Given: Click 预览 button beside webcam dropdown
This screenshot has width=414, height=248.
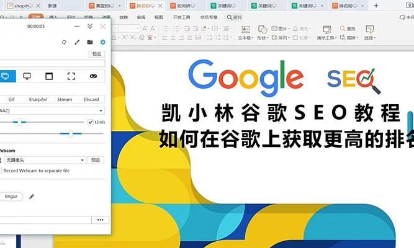Looking at the screenshot, I should pos(96,160).
